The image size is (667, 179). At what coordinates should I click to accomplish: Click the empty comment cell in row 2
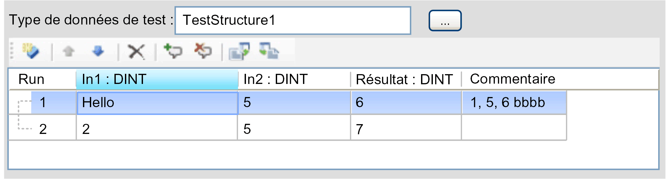(514, 128)
